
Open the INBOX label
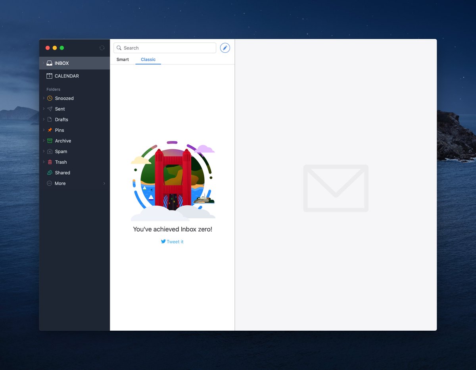[x=62, y=63]
